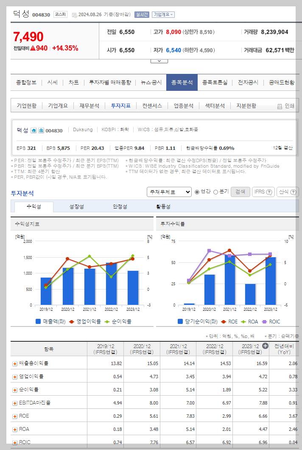Select the 분기 radio button
This screenshot has width=302, height=450.
(x=215, y=192)
